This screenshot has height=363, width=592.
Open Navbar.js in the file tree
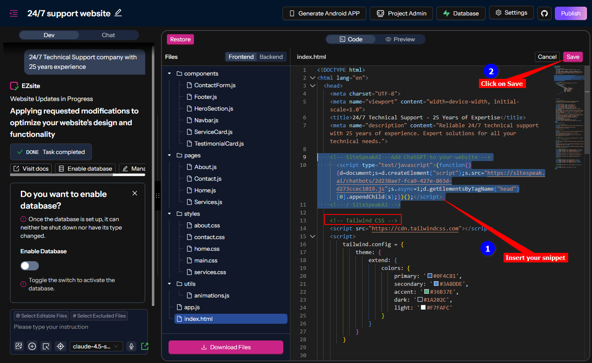point(206,120)
